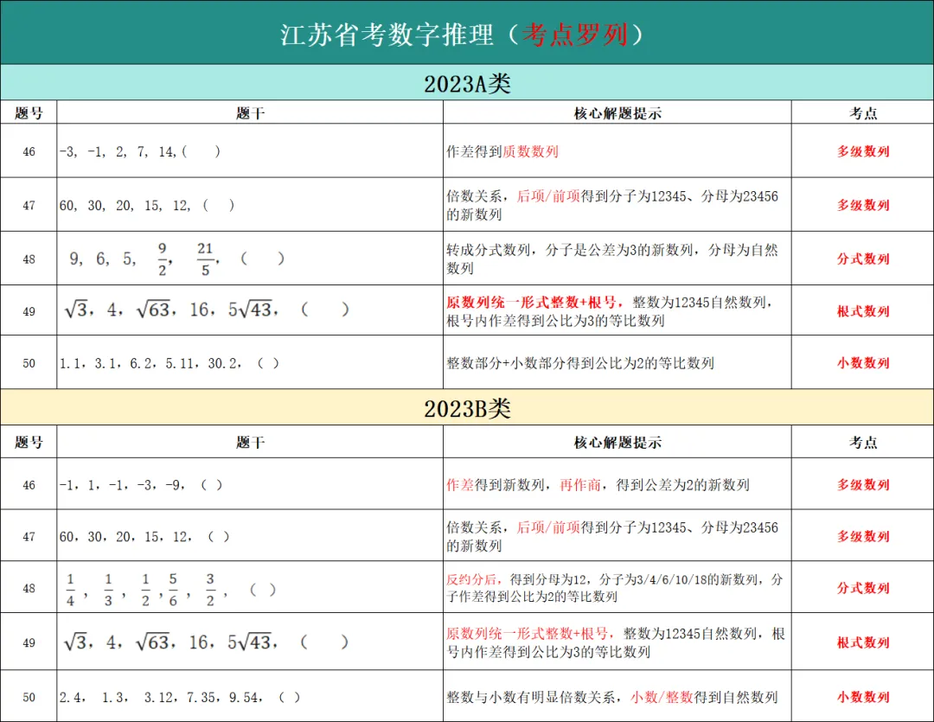Select the fraction sequence 1/4, 1/3, 1/2, 5/6, 3/2

(x=170, y=590)
